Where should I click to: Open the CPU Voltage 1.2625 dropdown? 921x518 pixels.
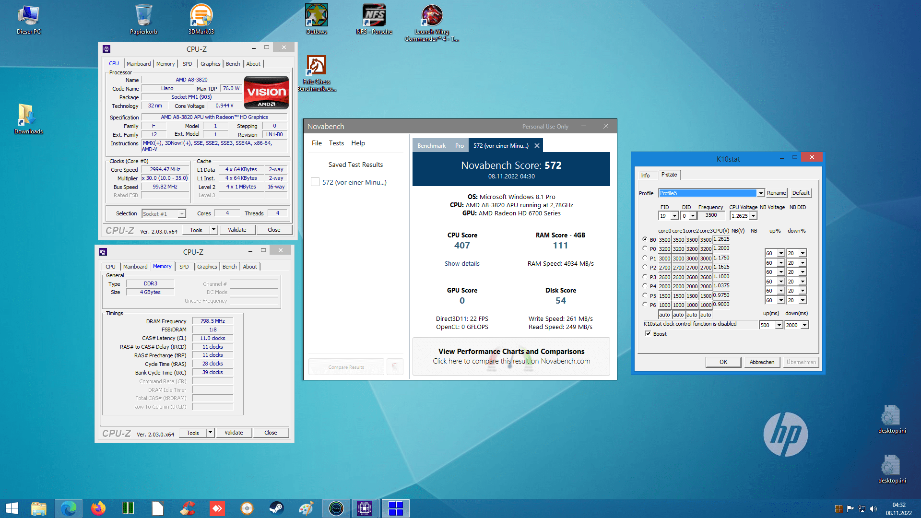(x=753, y=216)
